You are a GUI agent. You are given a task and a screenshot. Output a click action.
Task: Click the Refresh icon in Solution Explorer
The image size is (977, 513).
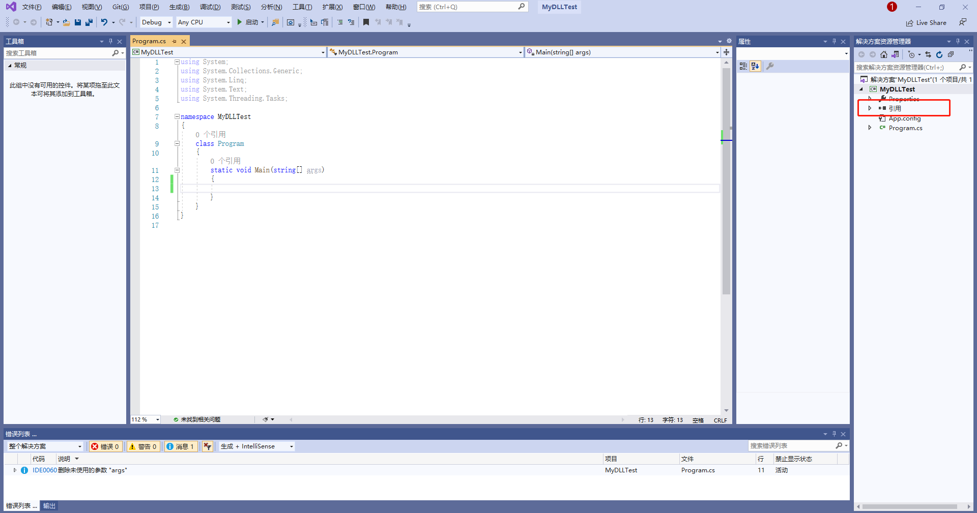939,54
